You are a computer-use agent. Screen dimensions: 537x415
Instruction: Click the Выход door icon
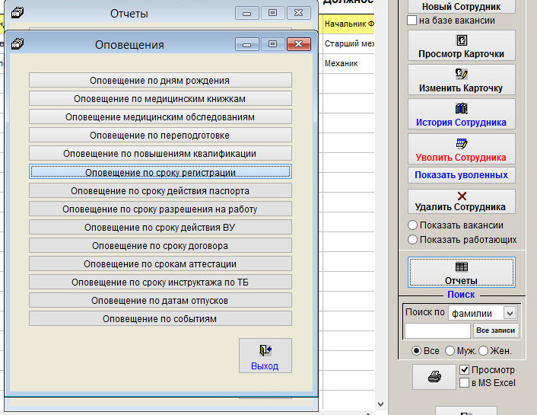265,350
